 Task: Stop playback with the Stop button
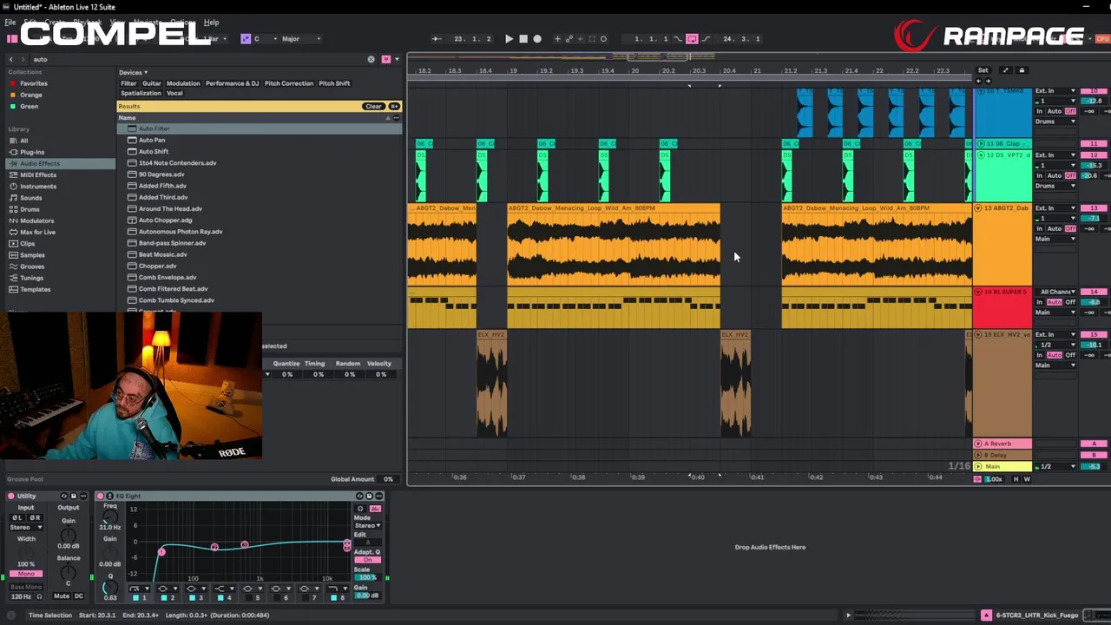[523, 39]
